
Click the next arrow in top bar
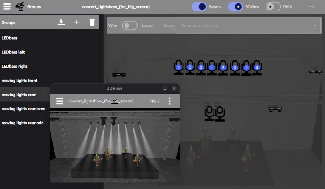coord(311,7)
